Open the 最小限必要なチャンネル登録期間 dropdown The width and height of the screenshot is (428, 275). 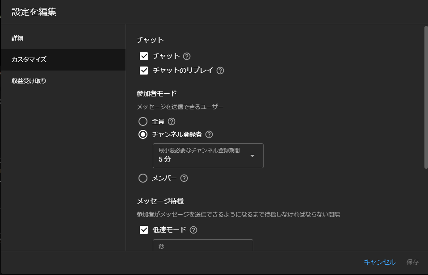[x=208, y=156]
